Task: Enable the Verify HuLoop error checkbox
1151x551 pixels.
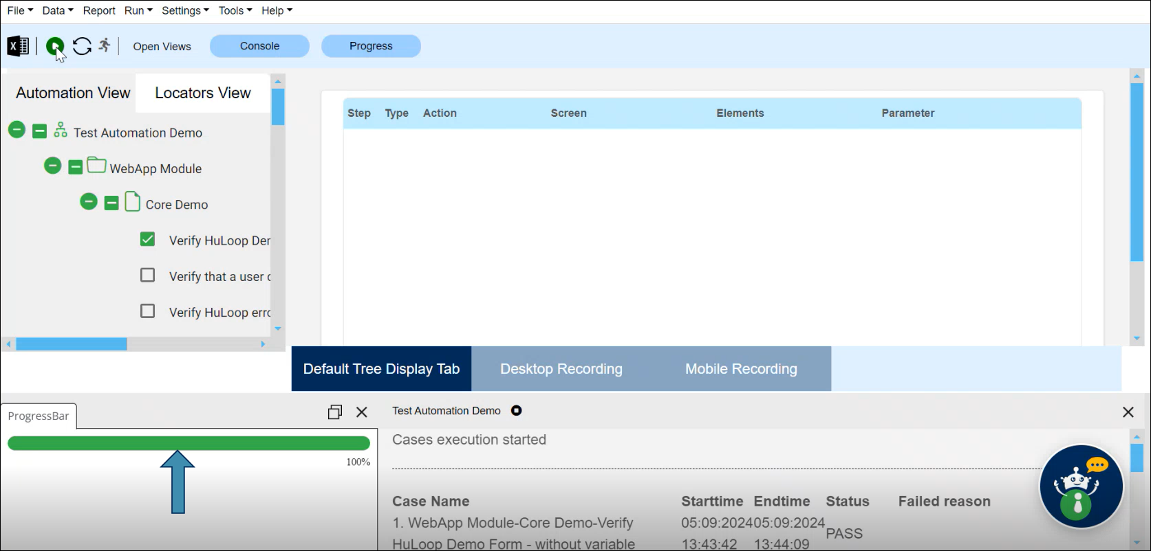Action: coord(147,311)
